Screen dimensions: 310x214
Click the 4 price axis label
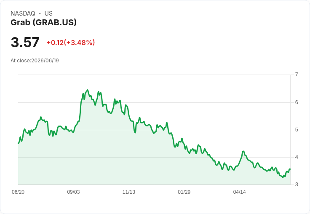tap(297, 157)
